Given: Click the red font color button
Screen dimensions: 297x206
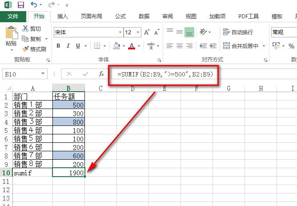Looking at the screenshot, I should click(x=132, y=46).
